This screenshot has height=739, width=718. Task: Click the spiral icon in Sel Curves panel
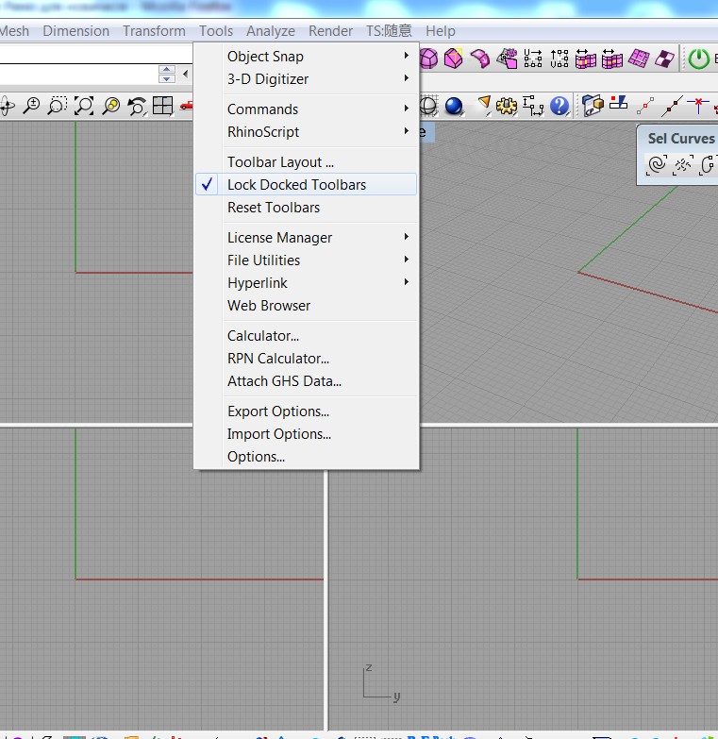(x=658, y=164)
